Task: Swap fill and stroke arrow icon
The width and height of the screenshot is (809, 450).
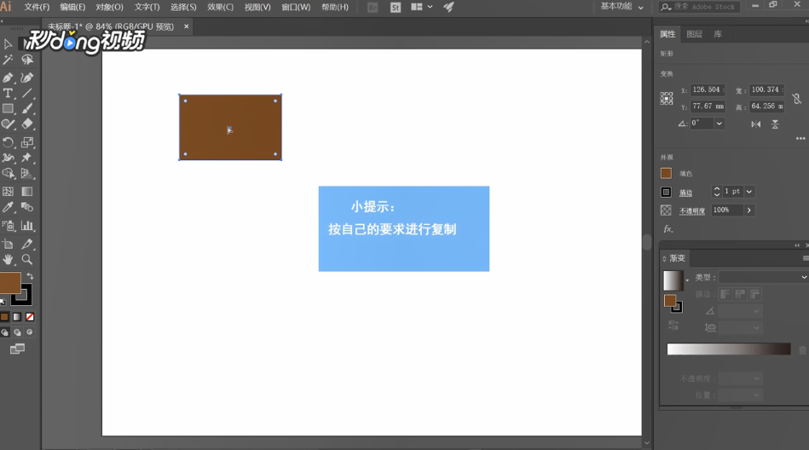Action: [30, 276]
